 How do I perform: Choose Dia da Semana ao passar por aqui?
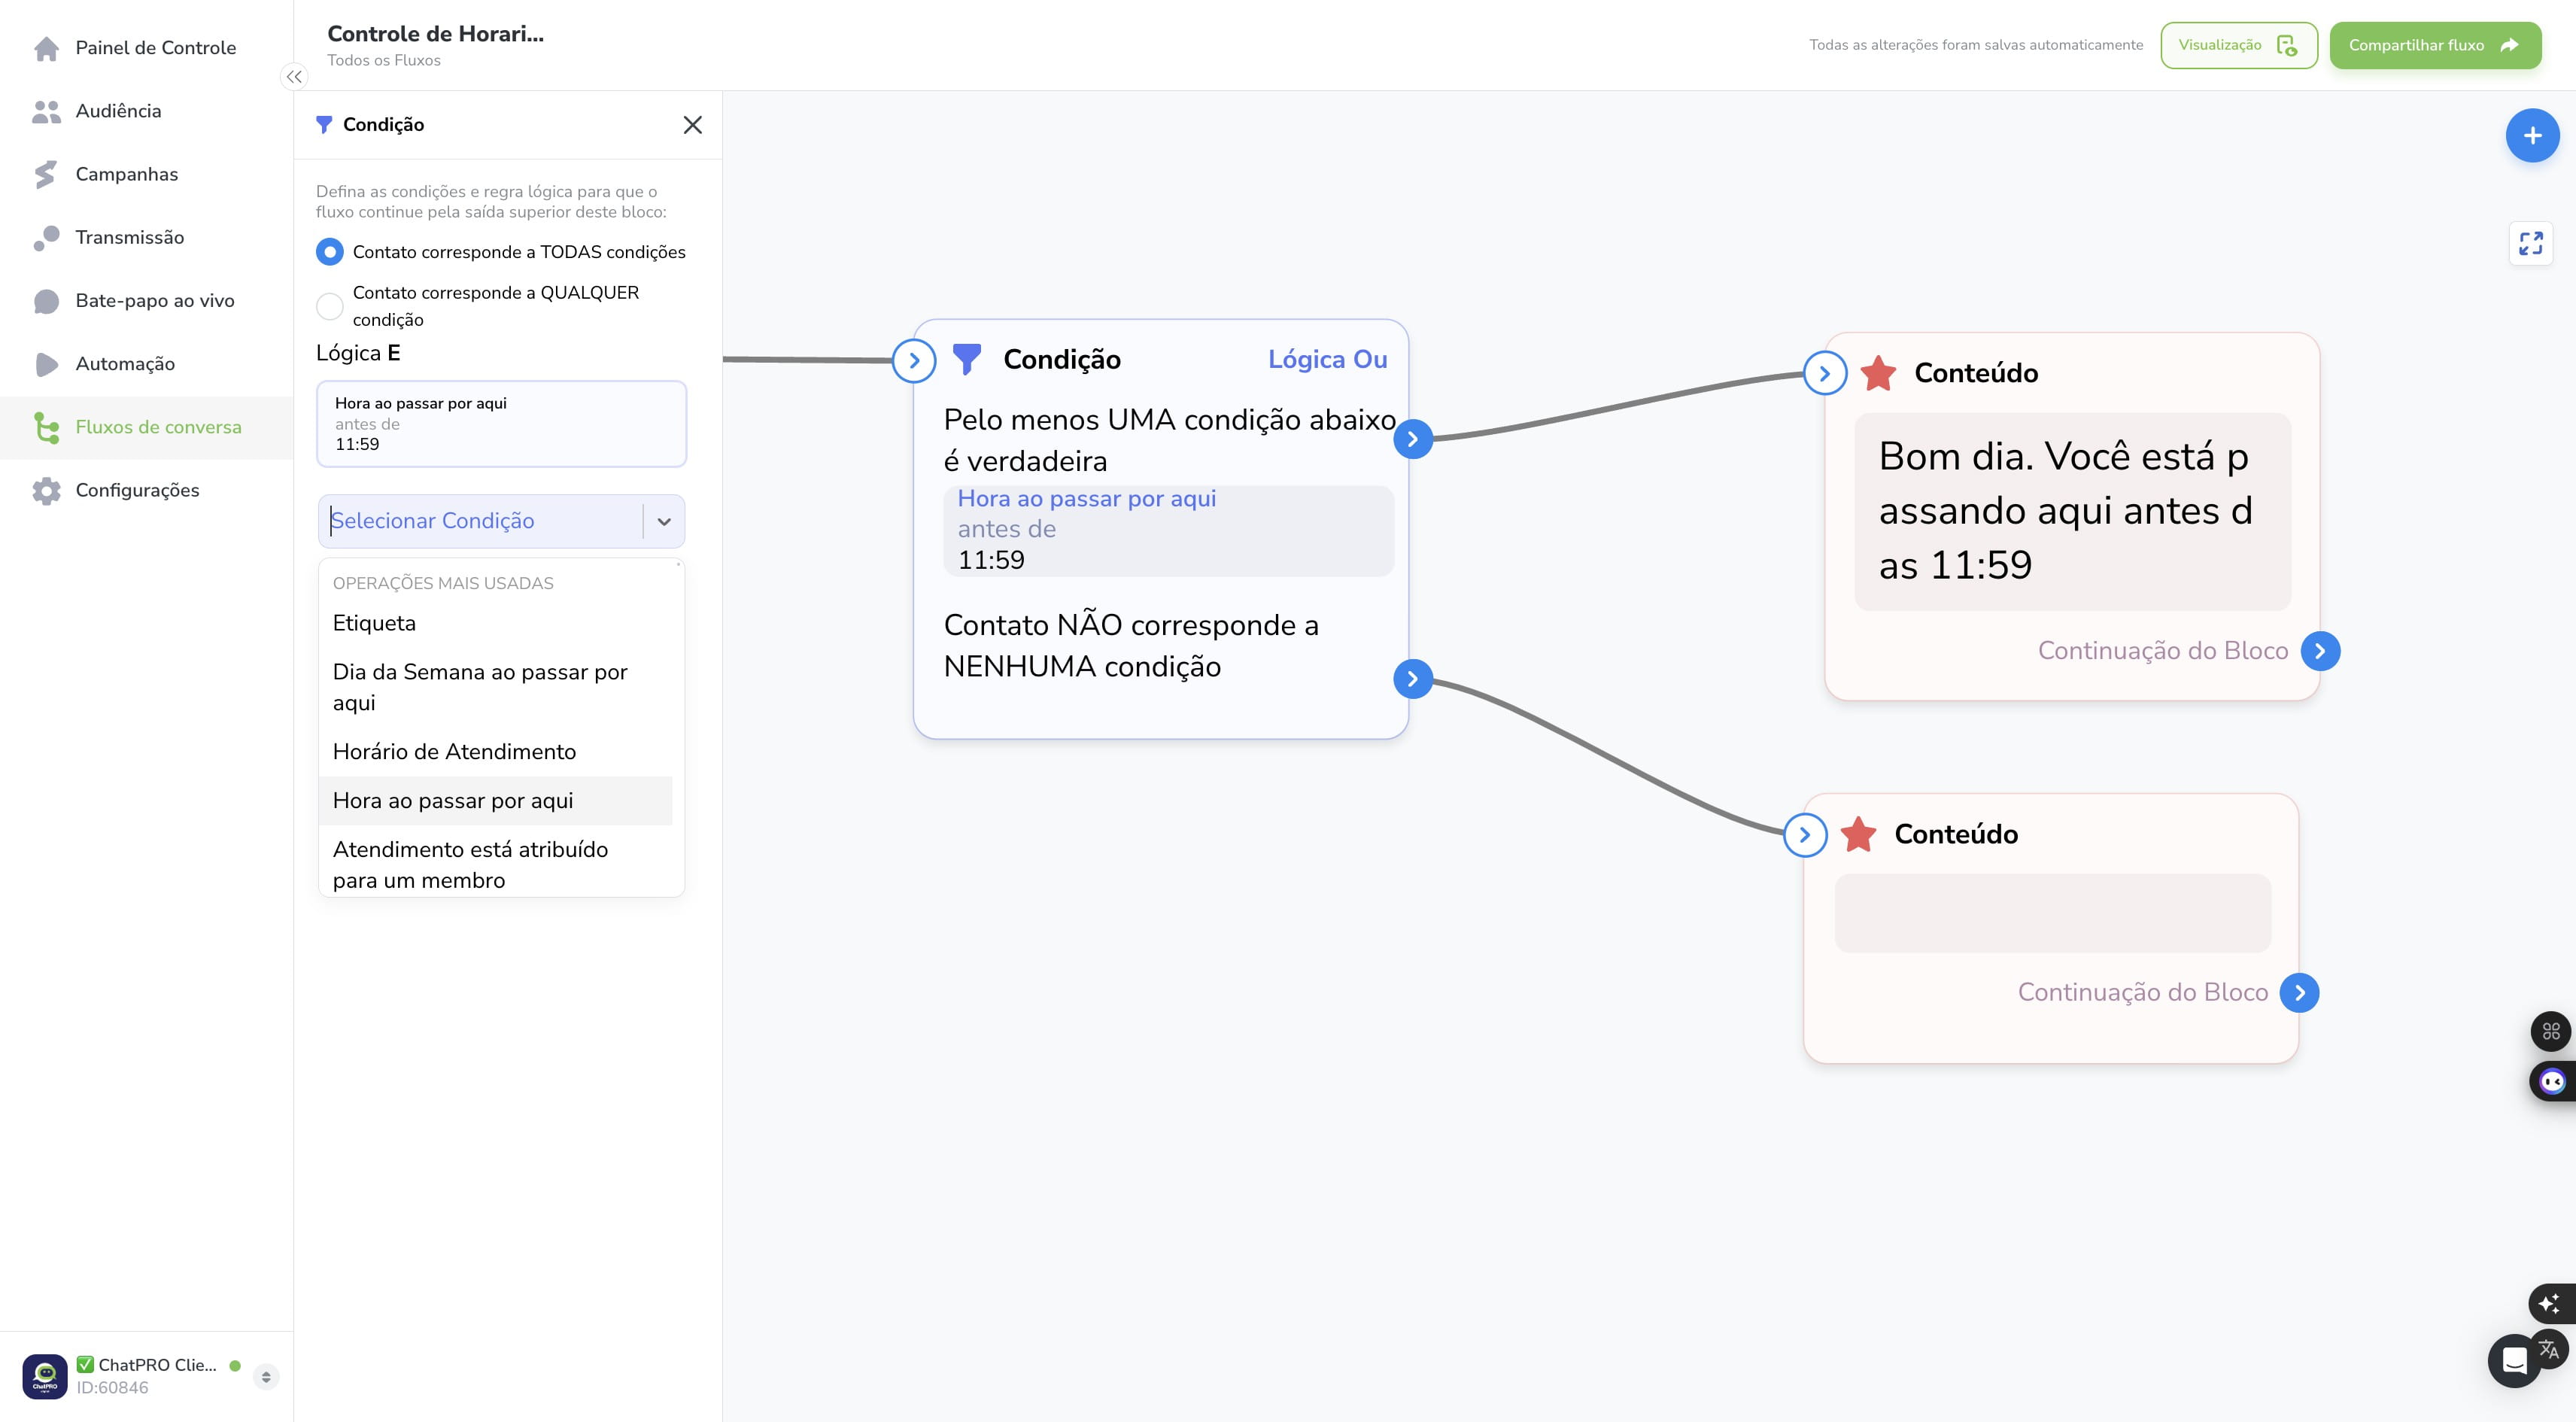click(x=495, y=687)
